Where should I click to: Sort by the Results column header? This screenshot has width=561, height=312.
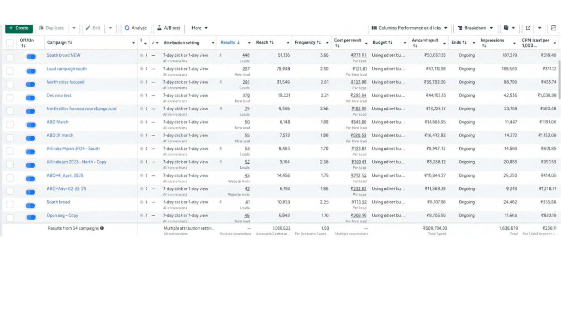(x=230, y=42)
